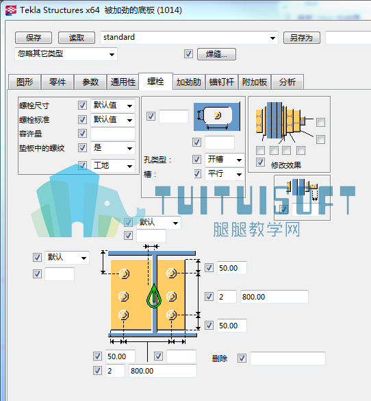This screenshot has height=401, width=371.
Task: Open the 孔类型 dropdown showing 开槽
Action: (225, 160)
